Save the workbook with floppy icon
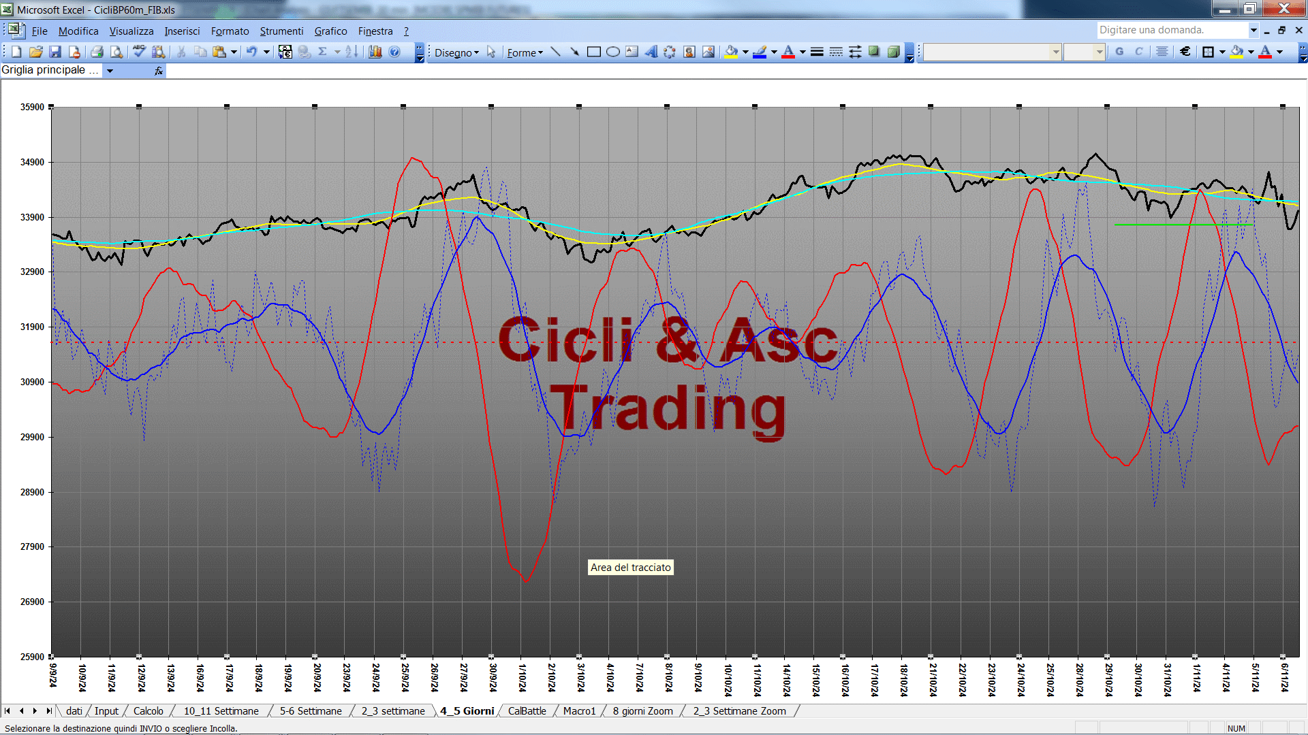Viewport: 1308px width, 735px height. pos(55,52)
